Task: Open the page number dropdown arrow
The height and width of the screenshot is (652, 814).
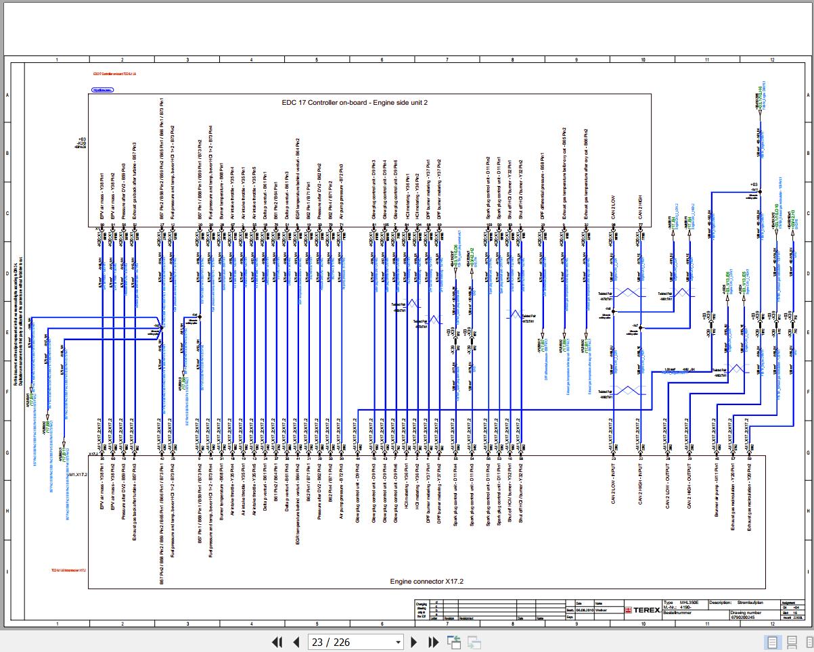Action: pyautogui.click(x=399, y=643)
